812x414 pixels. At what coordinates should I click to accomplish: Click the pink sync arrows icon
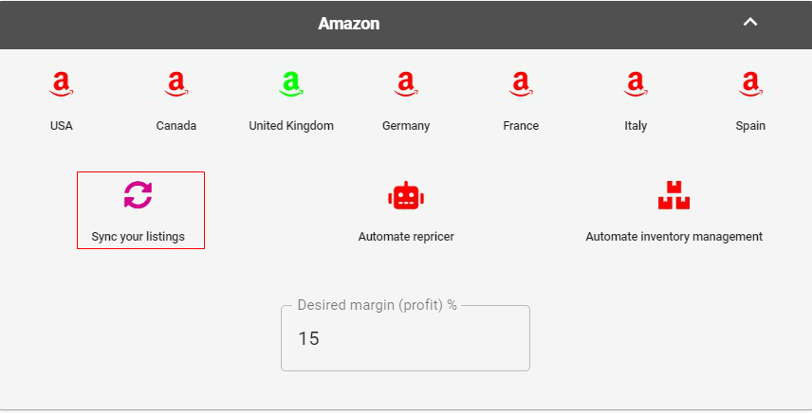(x=138, y=195)
